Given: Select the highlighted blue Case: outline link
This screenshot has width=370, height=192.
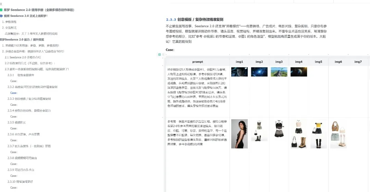Looking at the screenshot, I should click(14, 93).
